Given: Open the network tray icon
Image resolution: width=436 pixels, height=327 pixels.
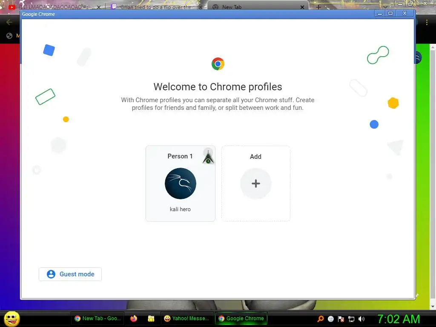Looking at the screenshot, I should [x=351, y=319].
